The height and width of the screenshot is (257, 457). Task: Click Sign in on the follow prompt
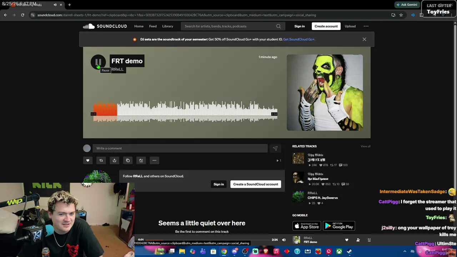coord(219,184)
